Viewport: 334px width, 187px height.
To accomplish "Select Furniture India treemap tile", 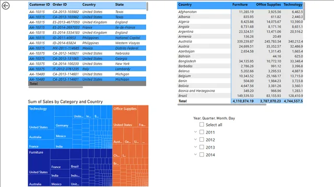I will click(x=60, y=173).
